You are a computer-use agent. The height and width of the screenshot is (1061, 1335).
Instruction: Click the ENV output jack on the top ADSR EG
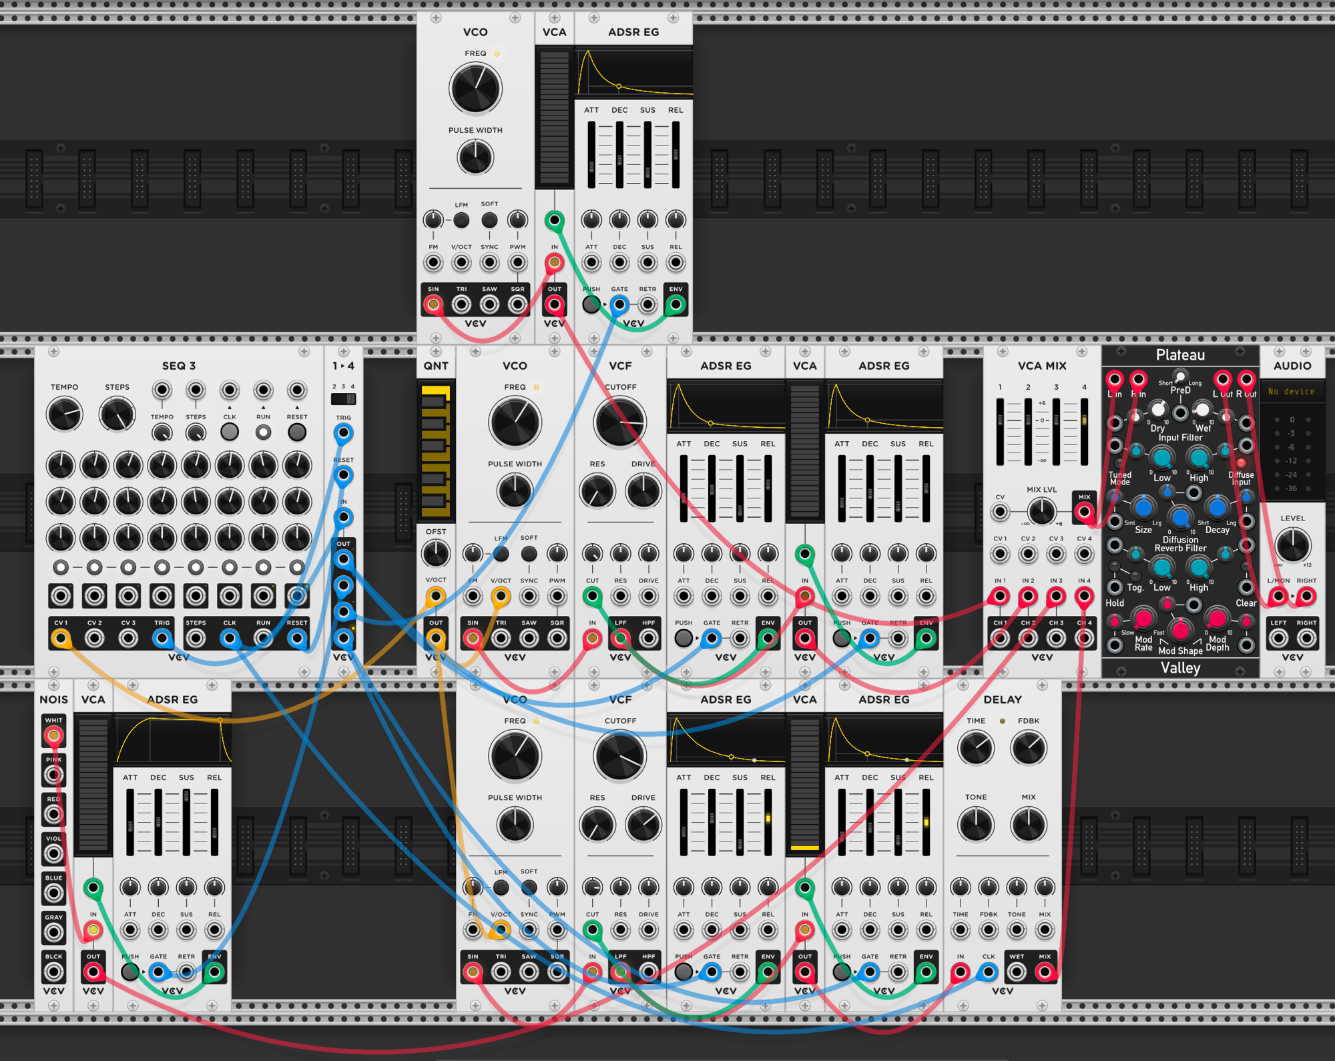pyautogui.click(x=676, y=305)
